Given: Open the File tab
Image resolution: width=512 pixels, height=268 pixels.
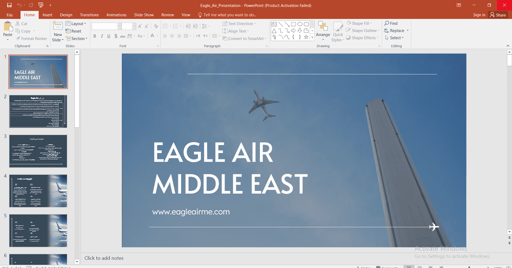Looking at the screenshot, I should [x=10, y=14].
